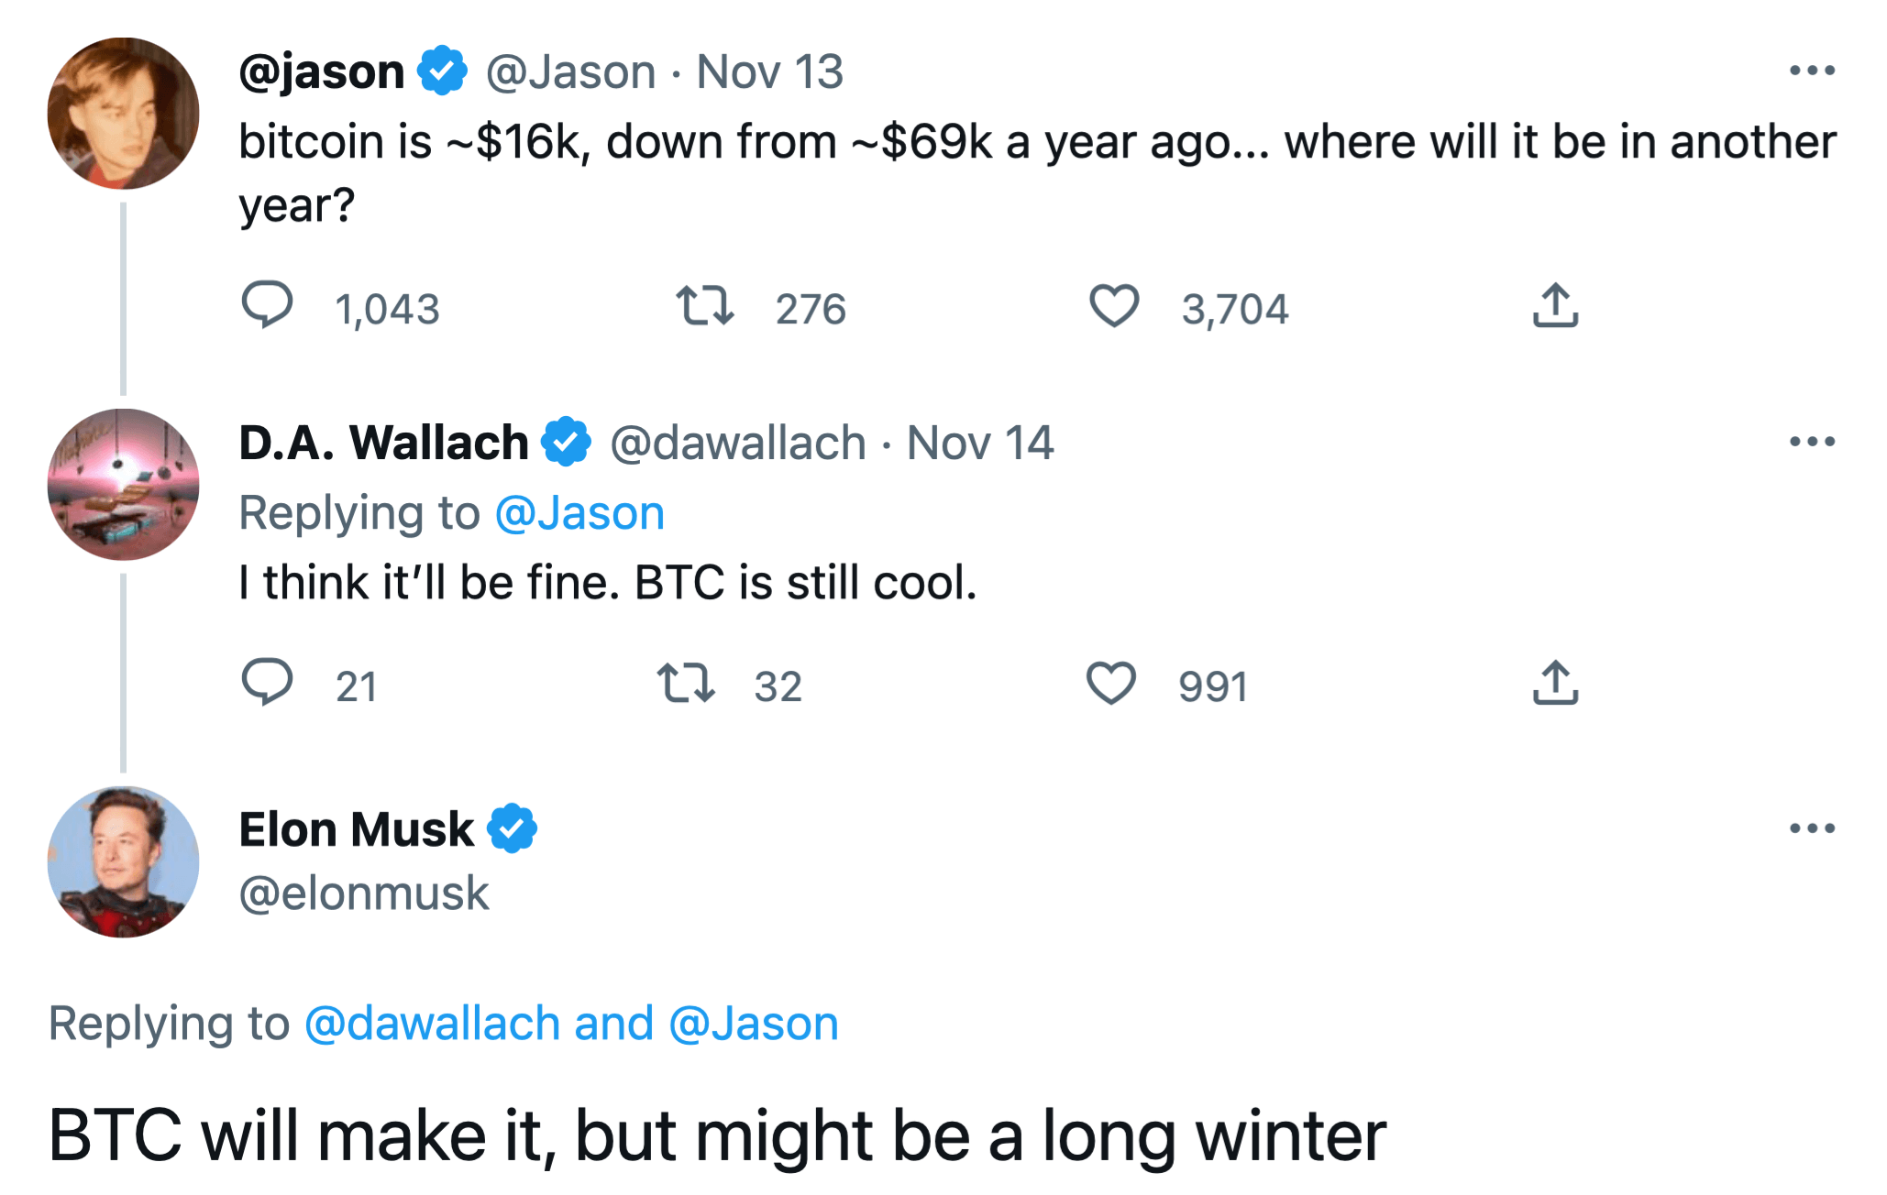
Task: Click the @dawallach handle beside D.A. Wallach
Action: click(x=738, y=444)
